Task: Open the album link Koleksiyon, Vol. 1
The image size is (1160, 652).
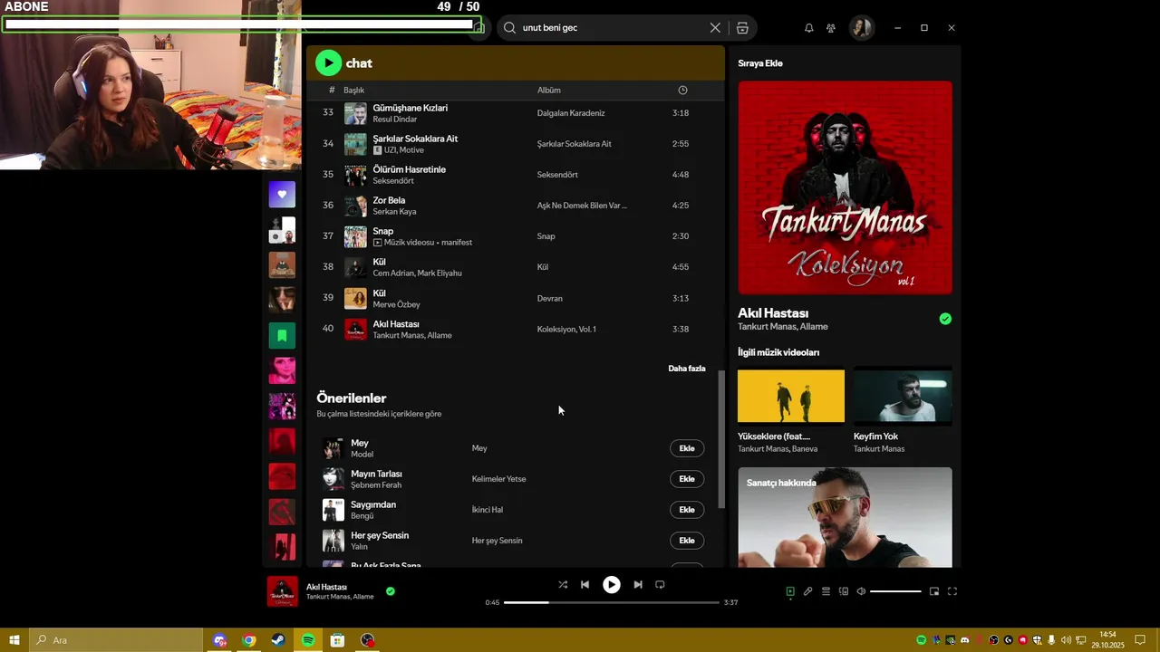Action: coord(566,329)
